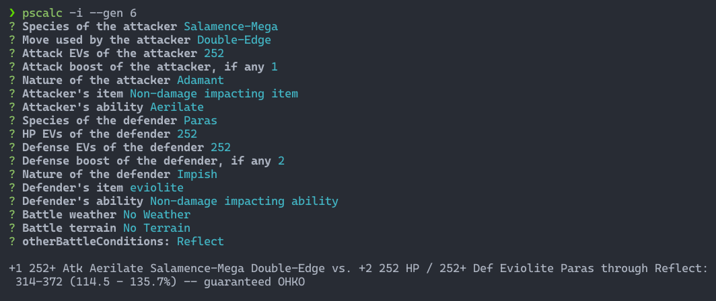This screenshot has height=301, width=716.
Task: Select the Paras defender species answer
Action: pos(200,120)
